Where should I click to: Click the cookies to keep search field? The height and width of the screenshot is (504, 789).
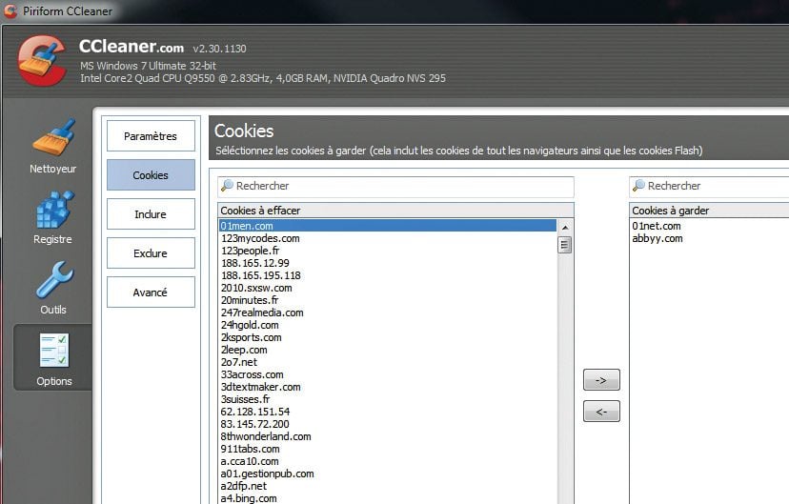pyautogui.click(x=715, y=187)
